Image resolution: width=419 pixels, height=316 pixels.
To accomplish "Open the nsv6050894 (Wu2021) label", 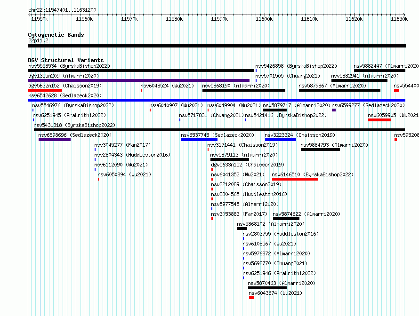I will click(124, 174).
